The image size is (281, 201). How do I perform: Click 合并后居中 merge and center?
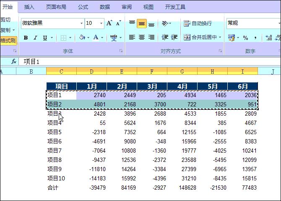click(x=200, y=37)
